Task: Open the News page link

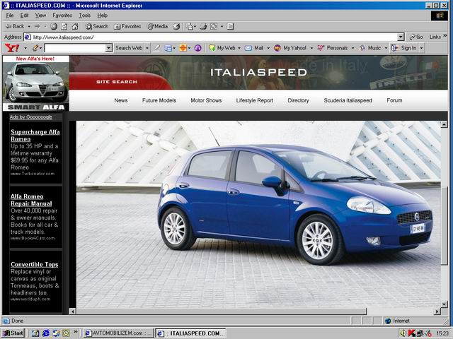Action: 121,100
